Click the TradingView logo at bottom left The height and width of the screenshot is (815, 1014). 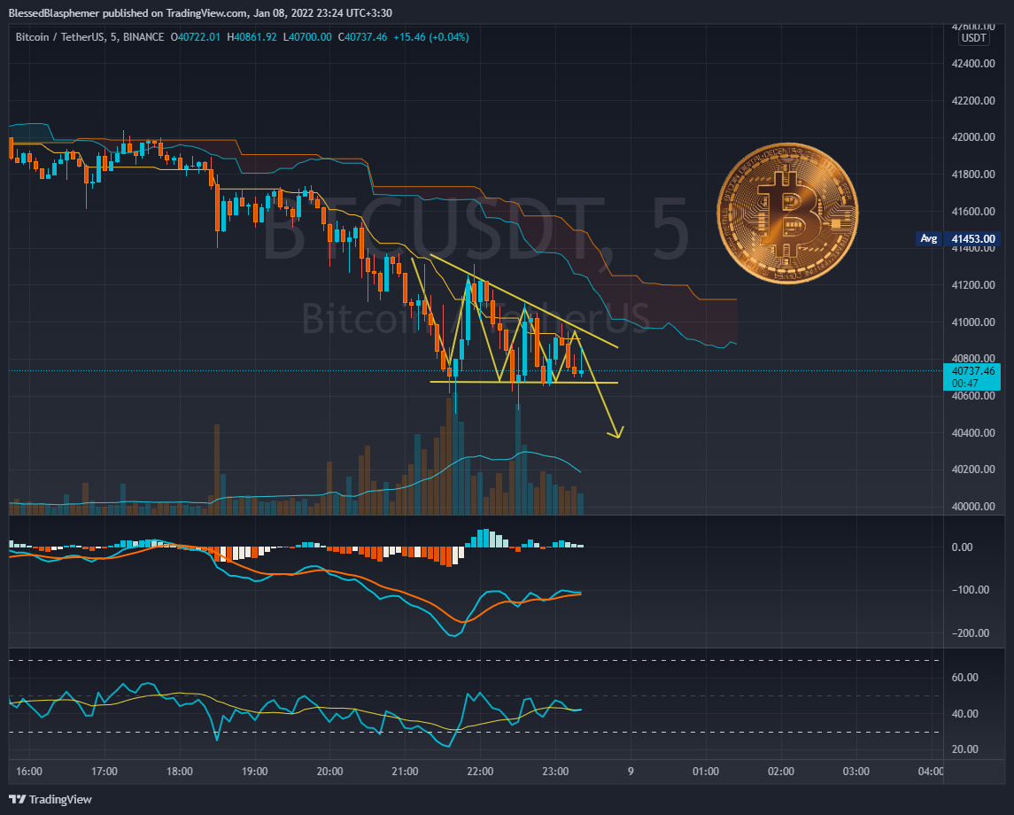(x=50, y=799)
